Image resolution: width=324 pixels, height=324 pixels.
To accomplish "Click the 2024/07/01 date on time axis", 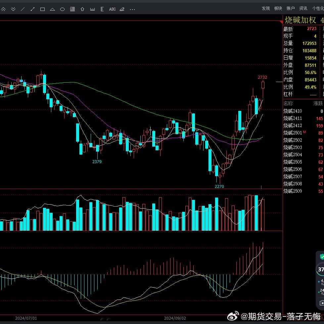I will click(26, 318).
